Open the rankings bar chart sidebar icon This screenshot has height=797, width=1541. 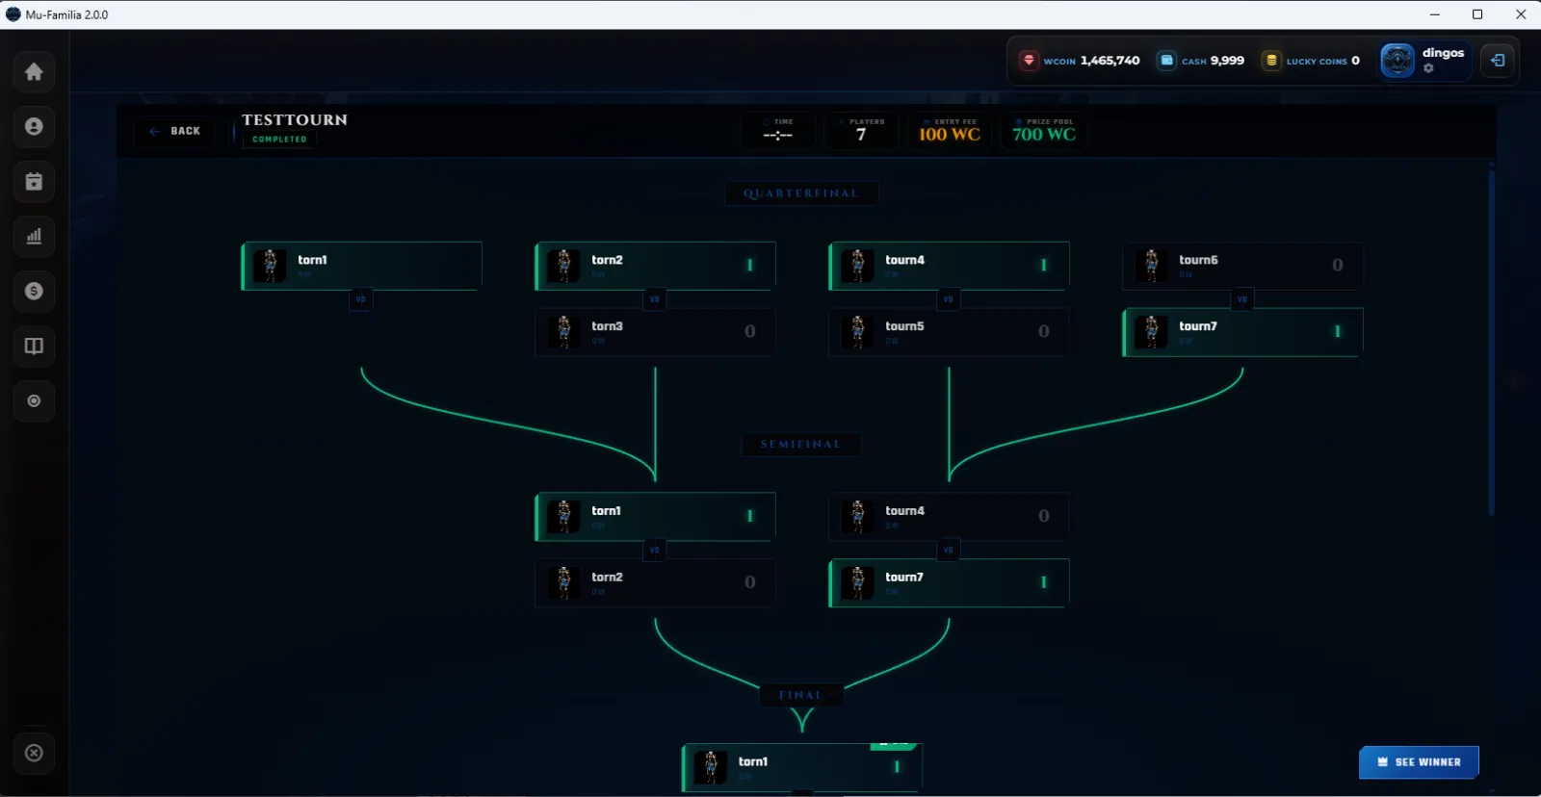click(34, 237)
